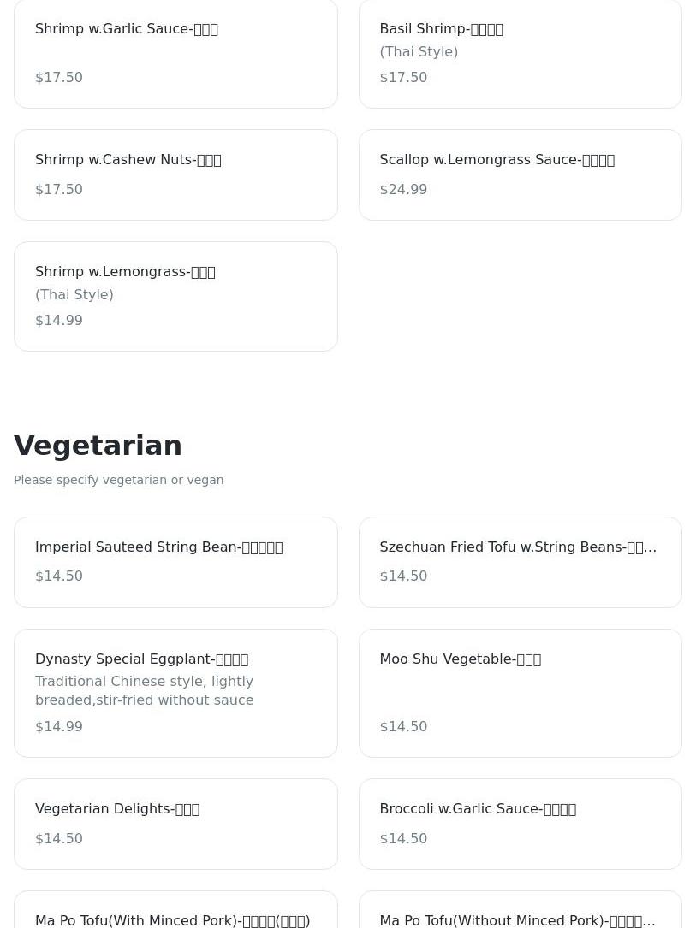Select Ma Po Tofu Without Minced Pork
696x928 pixels.
click(x=521, y=910)
